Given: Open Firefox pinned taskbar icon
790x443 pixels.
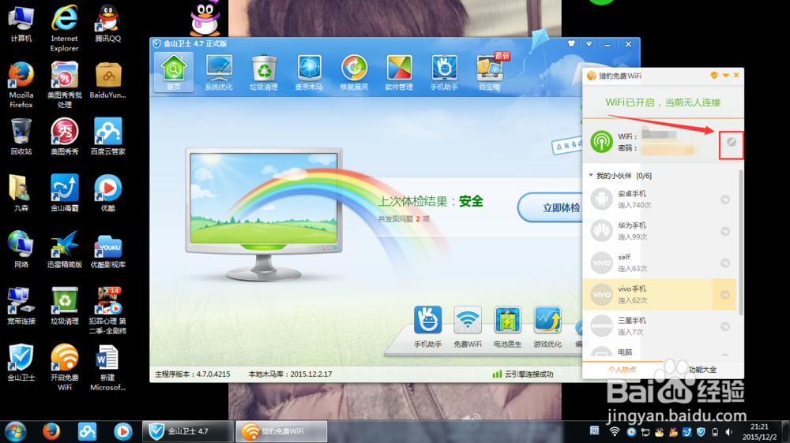Looking at the screenshot, I should point(51,431).
